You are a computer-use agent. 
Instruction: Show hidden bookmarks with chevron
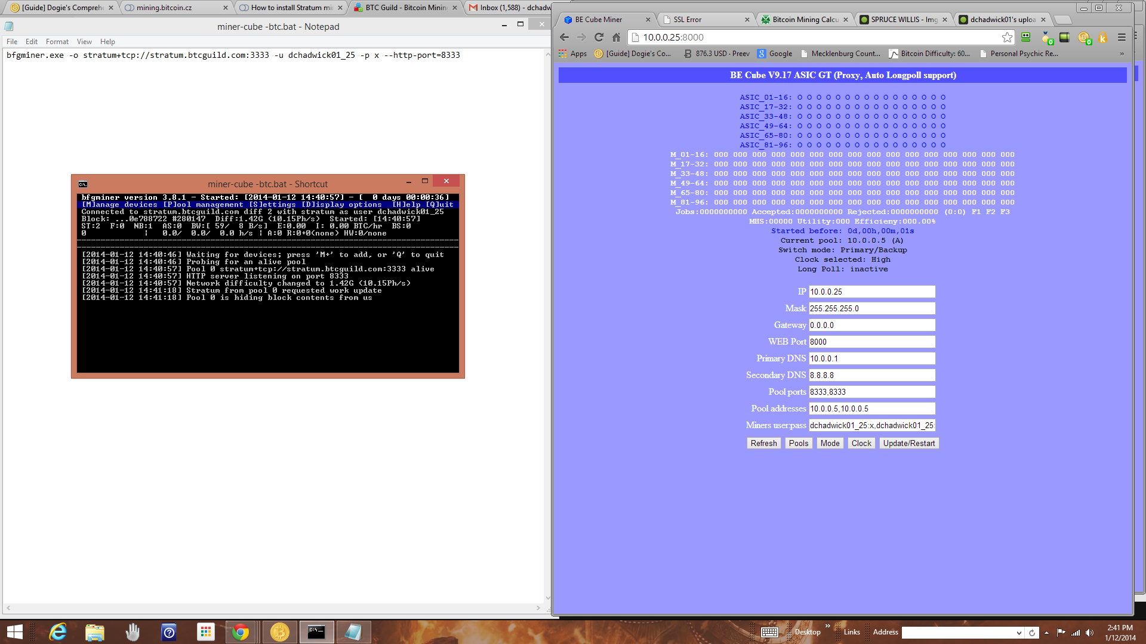1122,54
